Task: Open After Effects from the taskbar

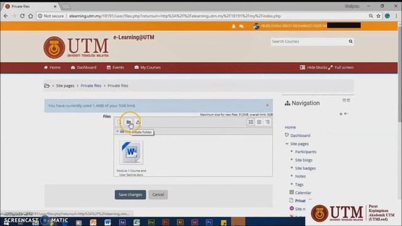Action: 122,222
